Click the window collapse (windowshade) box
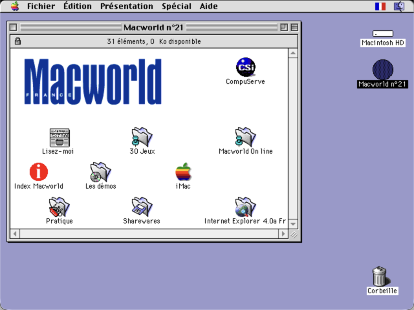Viewport: 414px width, 310px height. pos(294,27)
